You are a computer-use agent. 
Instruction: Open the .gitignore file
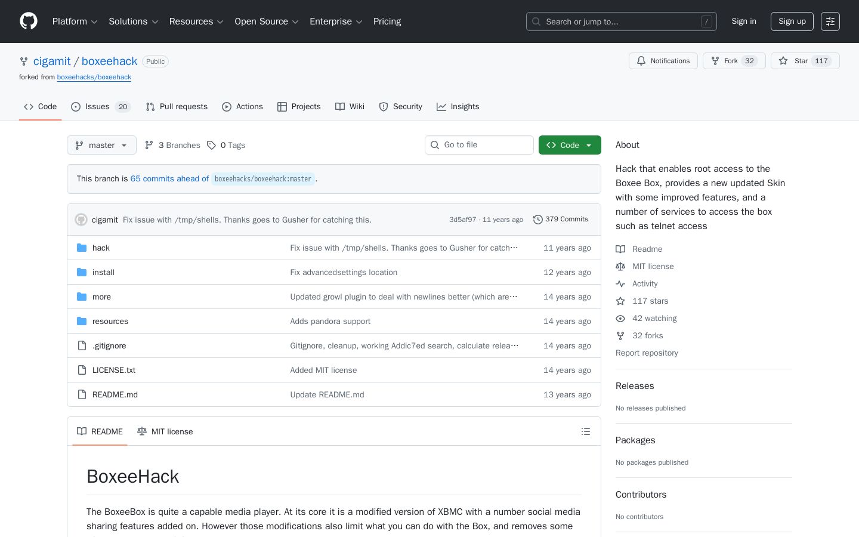[x=109, y=345]
